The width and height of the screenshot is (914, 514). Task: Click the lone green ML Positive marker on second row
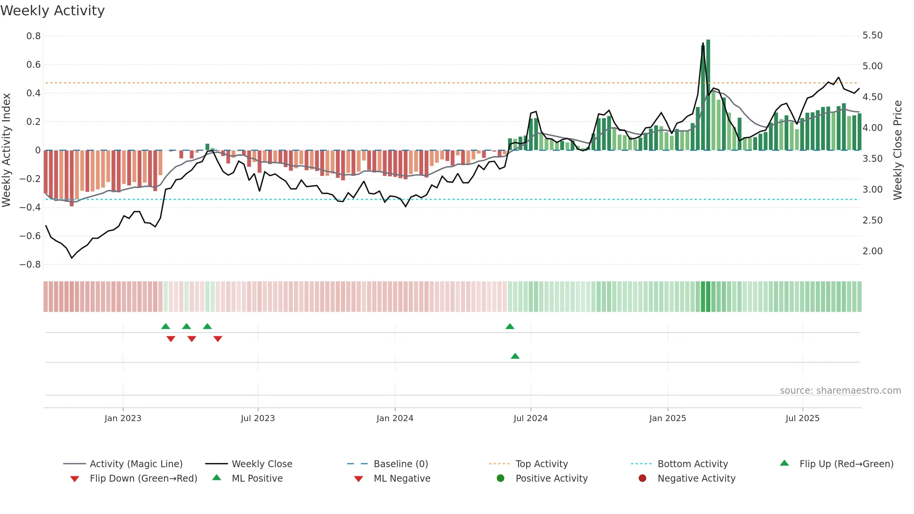tap(515, 356)
